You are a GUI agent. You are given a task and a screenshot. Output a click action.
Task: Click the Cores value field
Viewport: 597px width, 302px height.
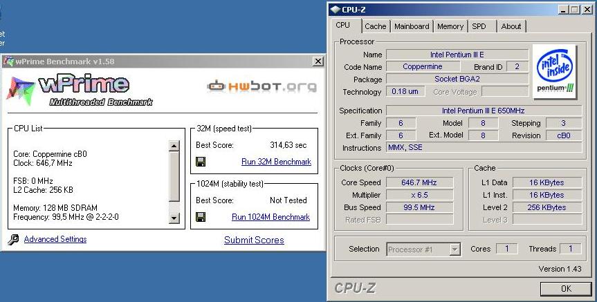click(x=507, y=249)
